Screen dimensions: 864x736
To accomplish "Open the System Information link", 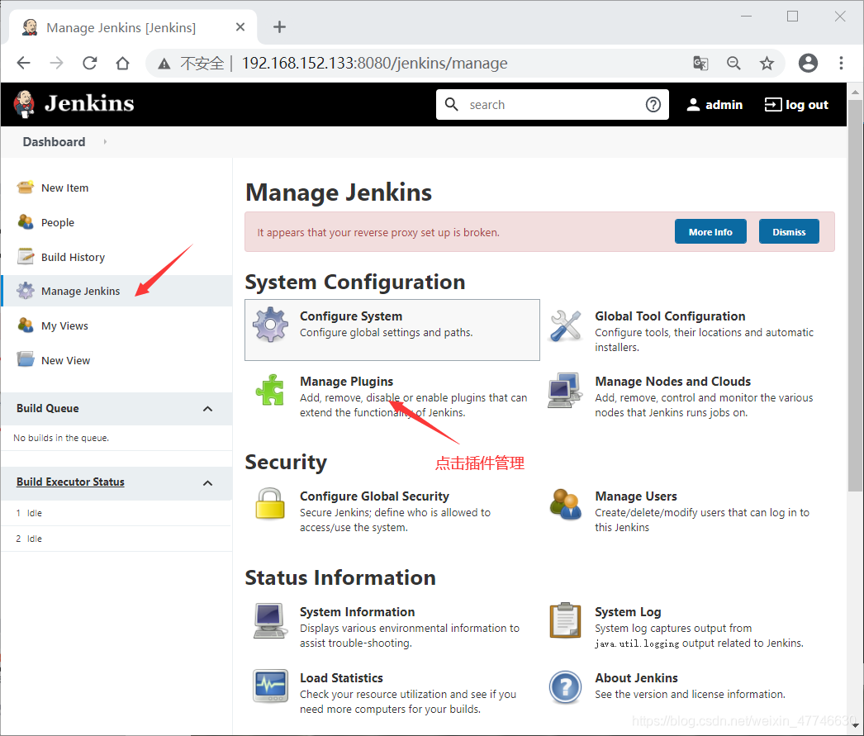I will pos(357,611).
